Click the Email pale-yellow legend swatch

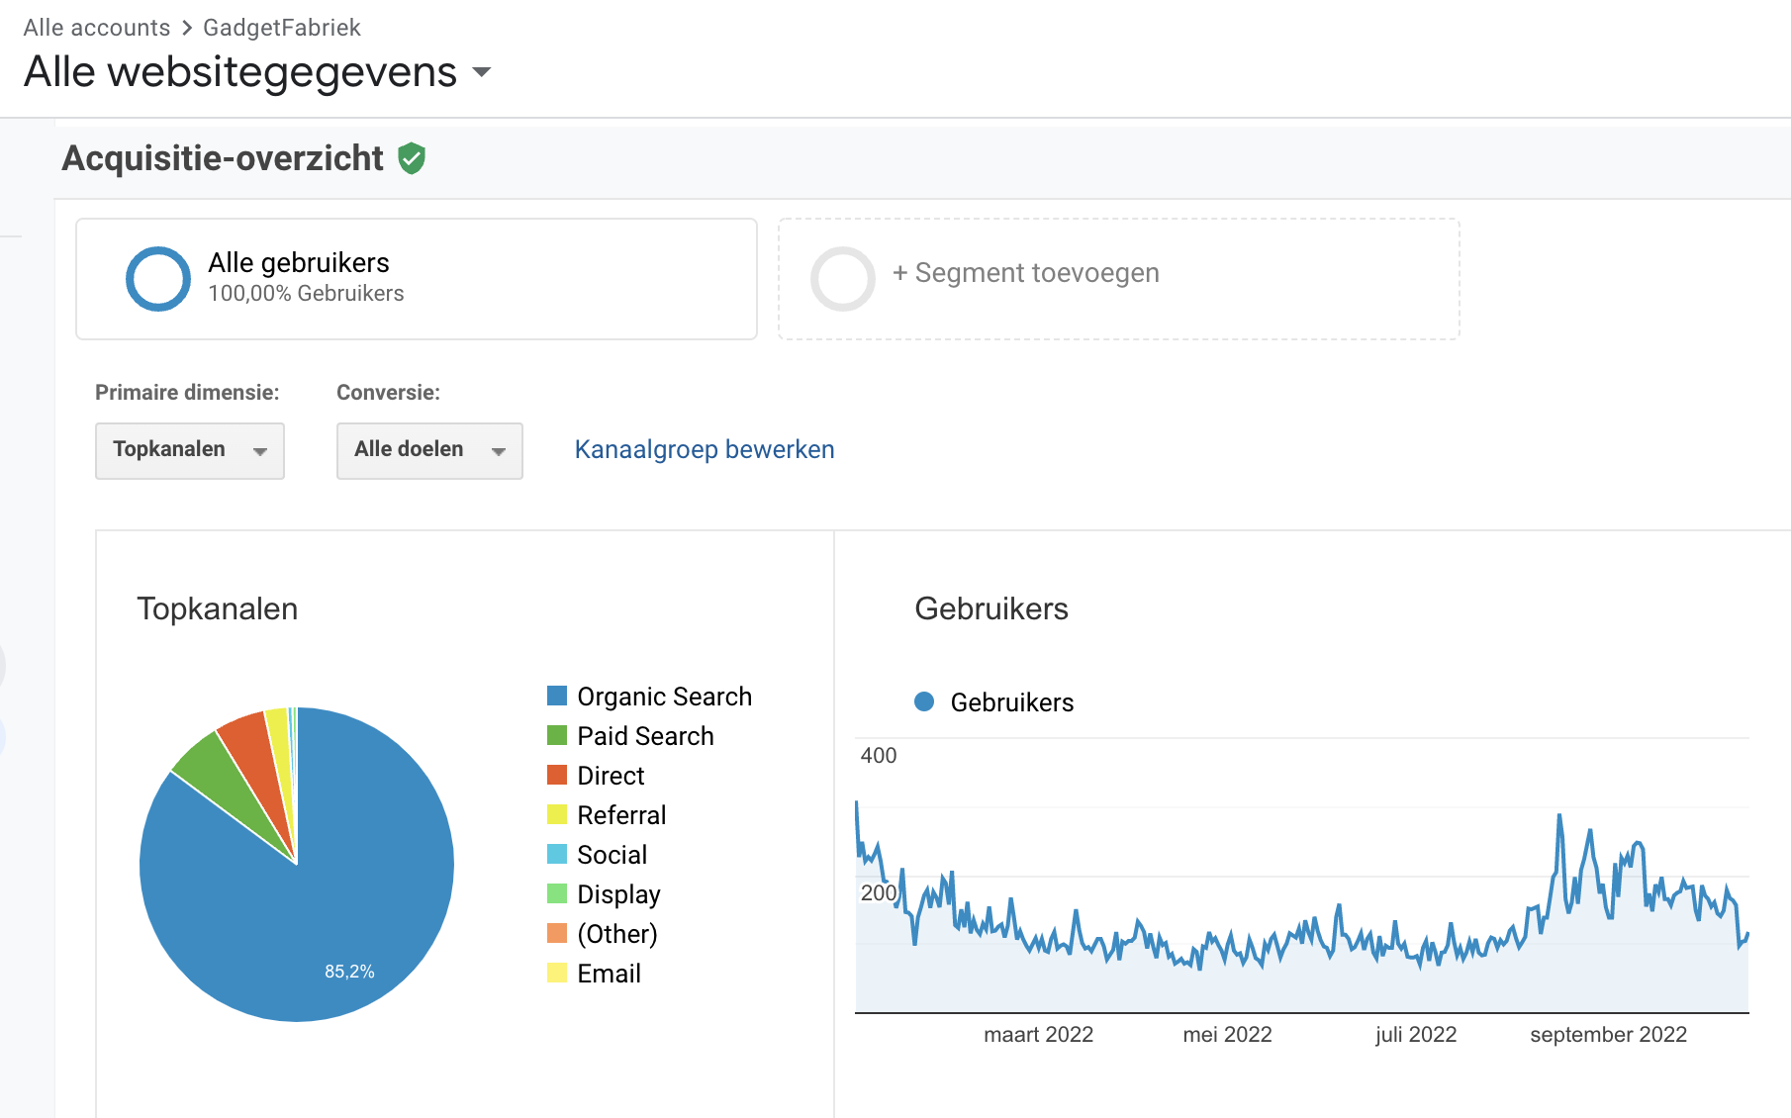pos(557,973)
